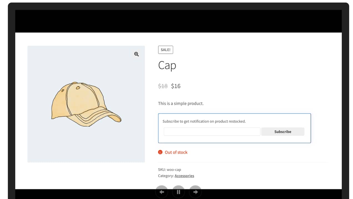Select the Cap product title
Image resolution: width=353 pixels, height=199 pixels.
coord(167,66)
